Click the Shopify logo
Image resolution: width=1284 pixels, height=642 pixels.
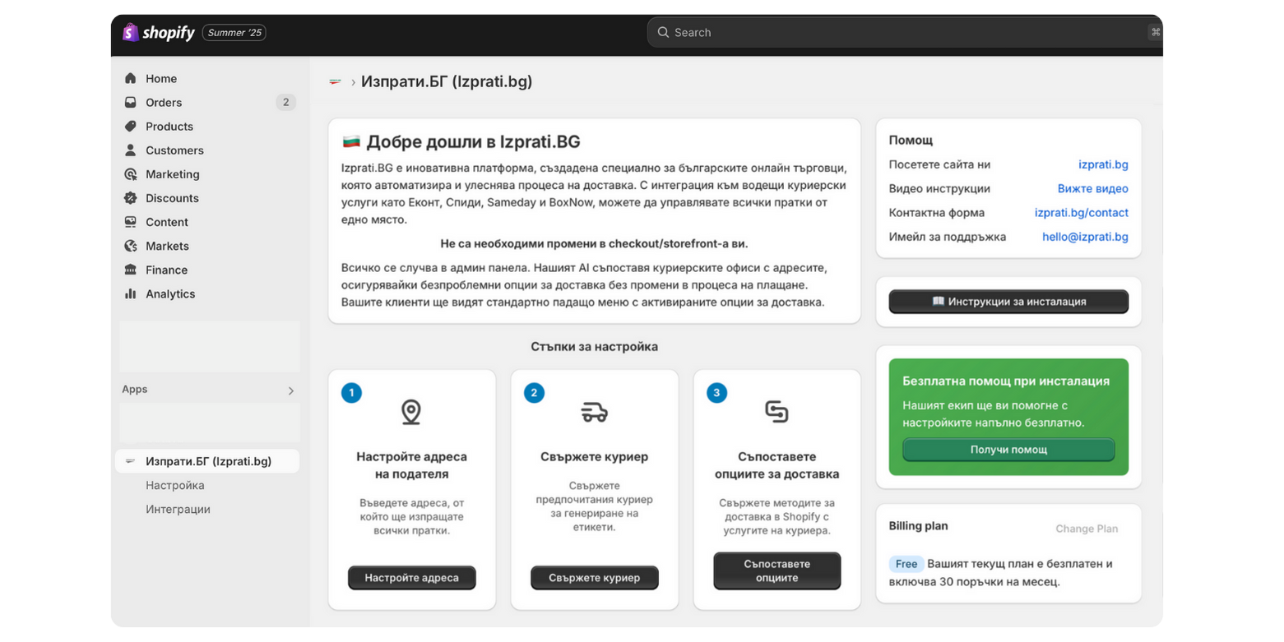coord(158,32)
